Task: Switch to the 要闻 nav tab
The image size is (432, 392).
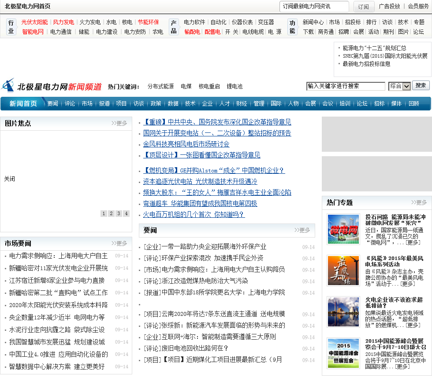Action: (x=52, y=104)
